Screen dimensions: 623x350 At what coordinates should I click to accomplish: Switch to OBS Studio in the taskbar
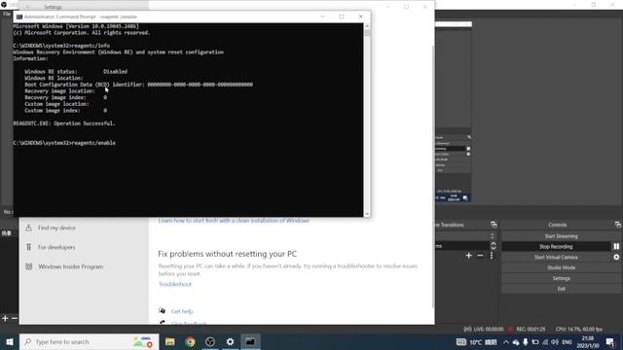click(210, 341)
